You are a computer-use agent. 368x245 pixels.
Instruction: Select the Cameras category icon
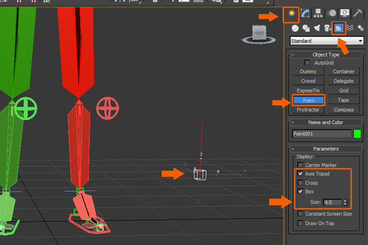[328, 28]
